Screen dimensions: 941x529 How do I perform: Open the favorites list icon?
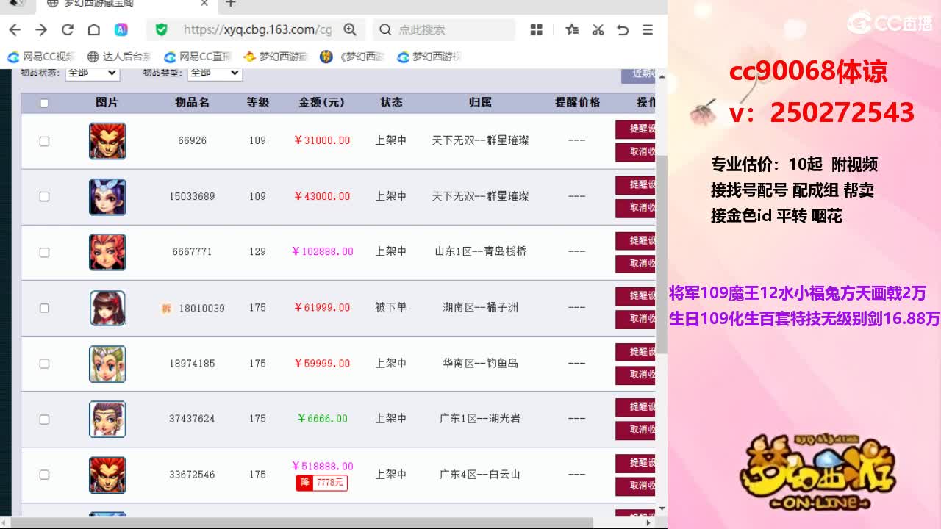(x=572, y=29)
